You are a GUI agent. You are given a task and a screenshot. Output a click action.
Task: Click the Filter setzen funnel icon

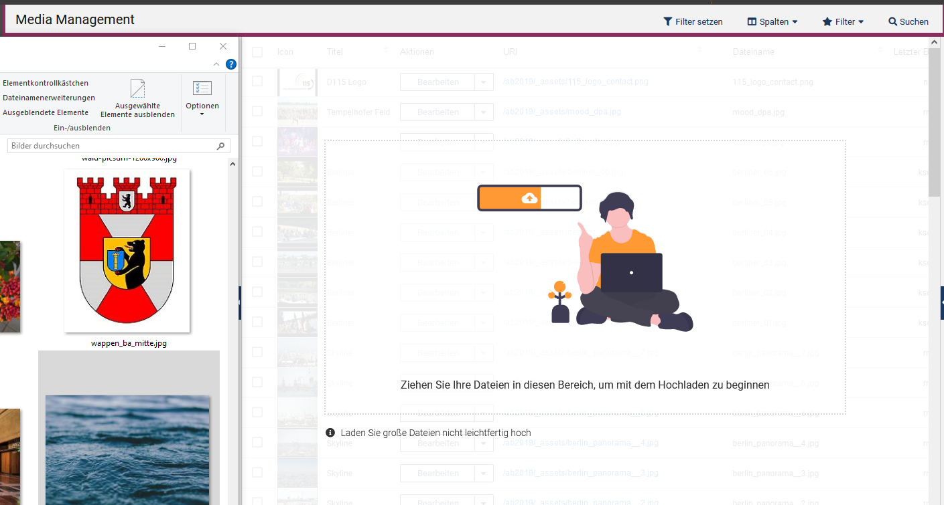click(667, 21)
